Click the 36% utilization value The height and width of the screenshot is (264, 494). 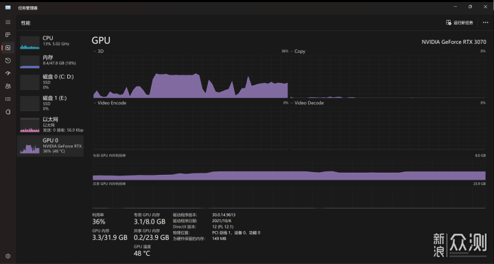(99, 221)
